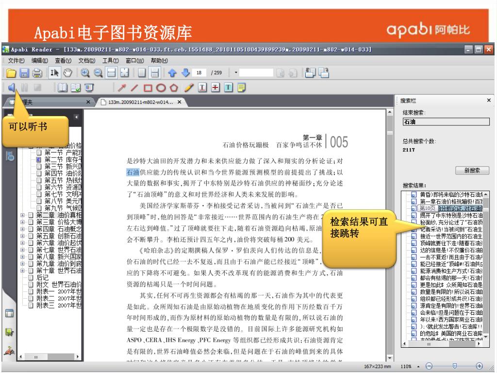Set the fit width view mode
Viewport: 497px width, 373px height.
111,73
